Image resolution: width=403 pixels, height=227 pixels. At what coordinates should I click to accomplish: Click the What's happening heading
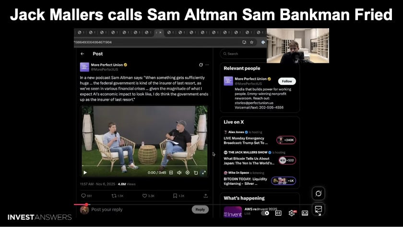pos(244,198)
